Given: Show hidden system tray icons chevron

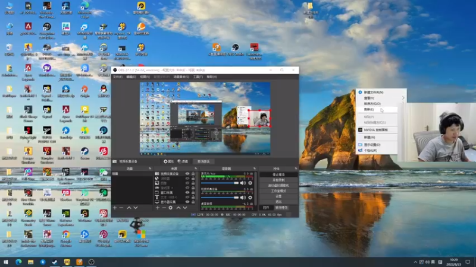Looking at the screenshot, I should (415, 262).
